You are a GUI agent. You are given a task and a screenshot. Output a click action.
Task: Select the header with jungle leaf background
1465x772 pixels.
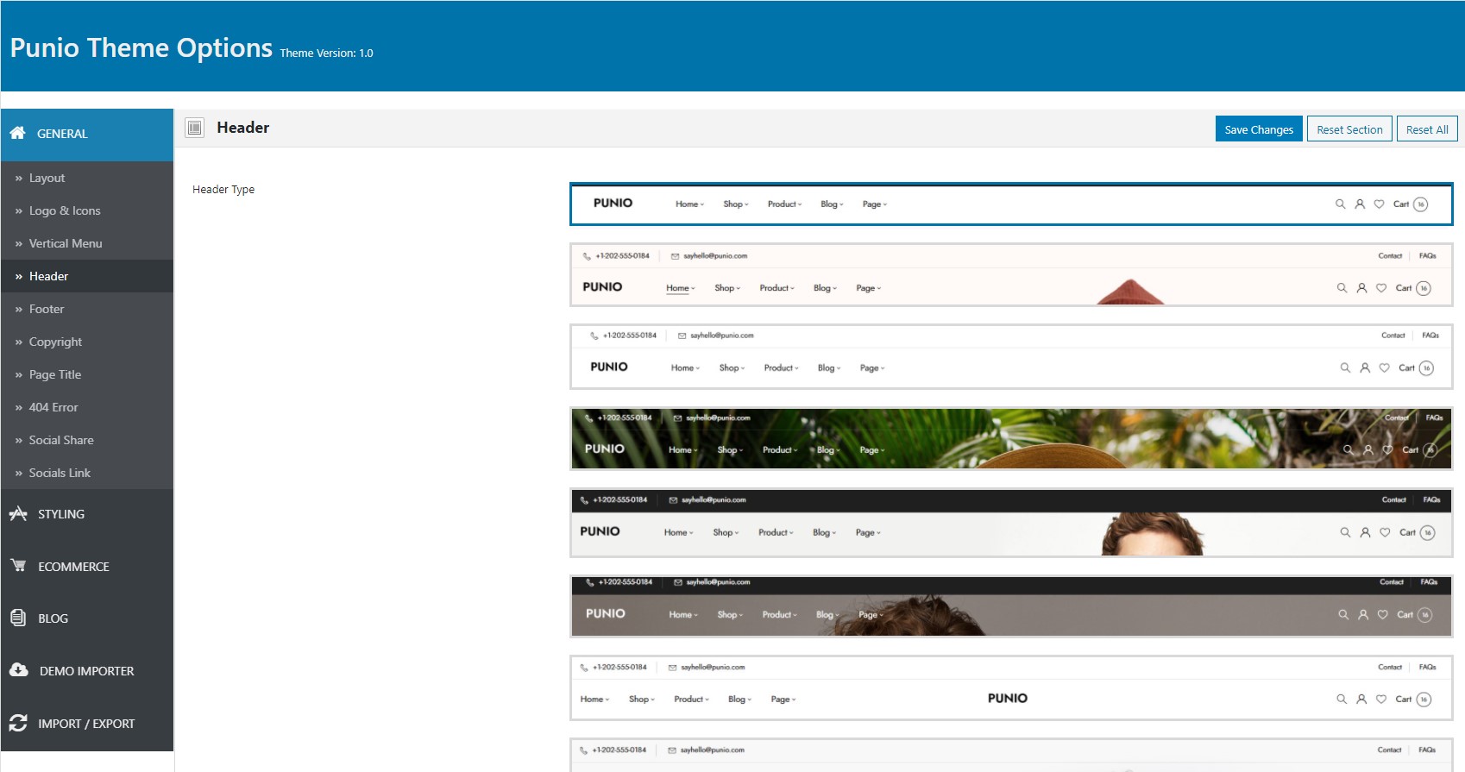(x=1011, y=439)
